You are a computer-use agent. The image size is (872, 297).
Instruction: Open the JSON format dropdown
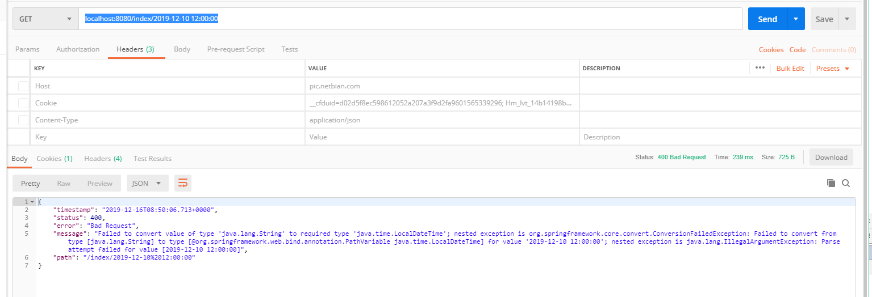147,183
